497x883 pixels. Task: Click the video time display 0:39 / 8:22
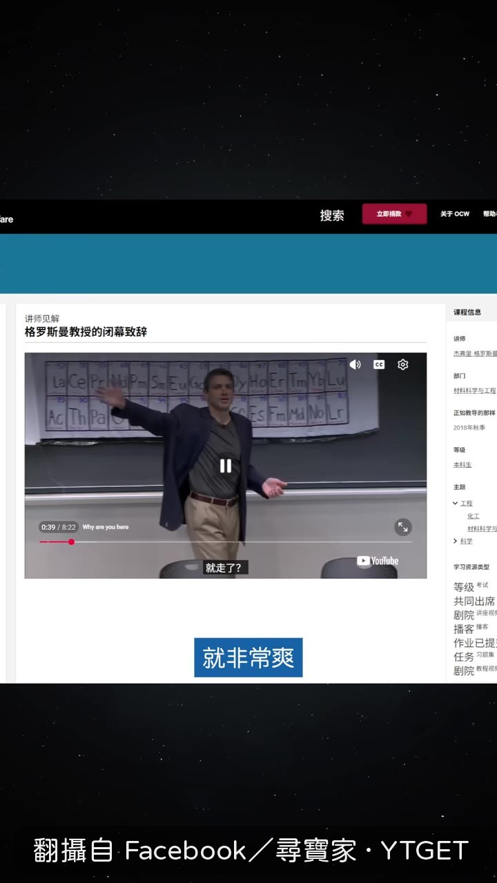tap(59, 527)
